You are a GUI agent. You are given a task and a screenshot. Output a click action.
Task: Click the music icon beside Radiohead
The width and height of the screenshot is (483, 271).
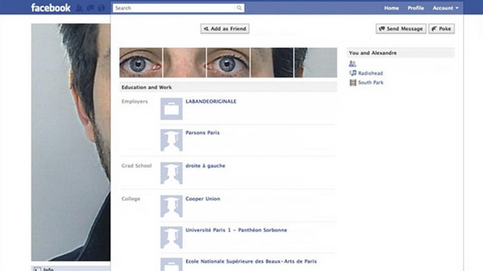coord(353,73)
